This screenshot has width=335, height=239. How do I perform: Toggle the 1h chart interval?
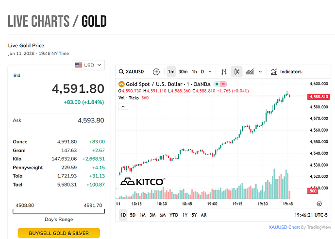click(x=194, y=72)
